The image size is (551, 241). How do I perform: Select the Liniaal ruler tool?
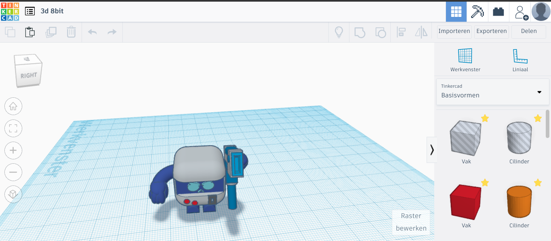pos(520,60)
